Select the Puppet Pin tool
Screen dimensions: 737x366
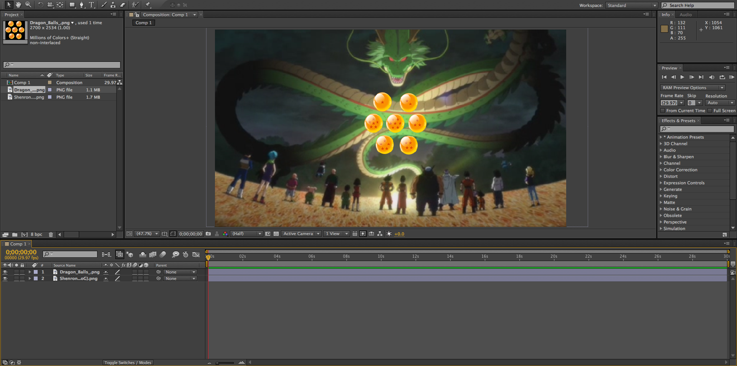[x=148, y=5]
